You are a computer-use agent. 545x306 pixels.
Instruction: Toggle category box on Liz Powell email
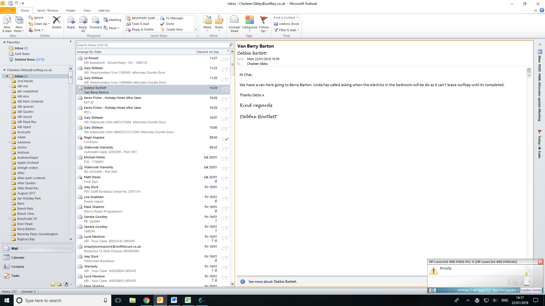pyautogui.click(x=223, y=60)
